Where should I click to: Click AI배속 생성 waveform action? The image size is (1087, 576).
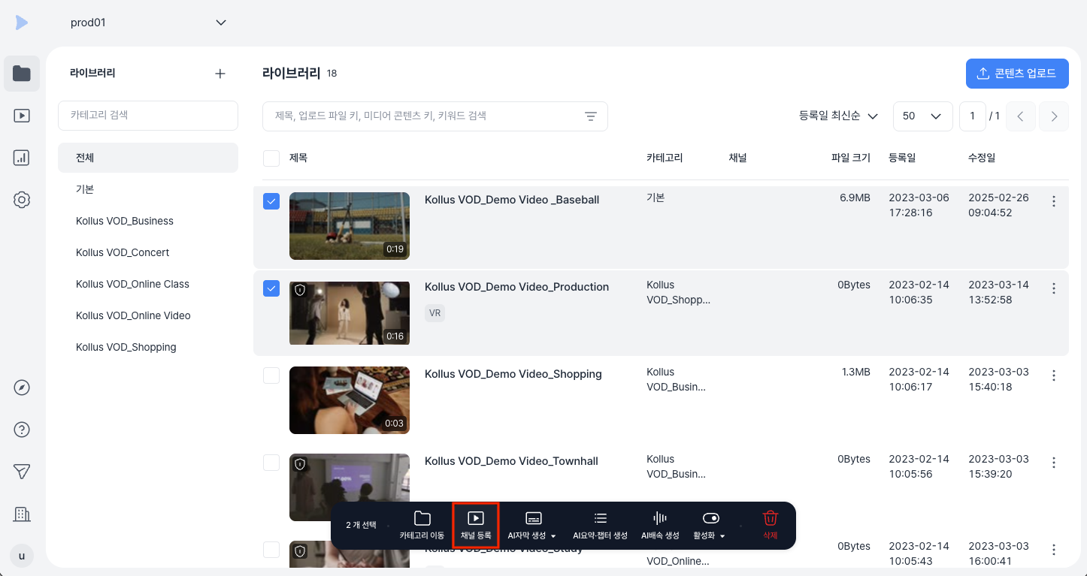660,526
